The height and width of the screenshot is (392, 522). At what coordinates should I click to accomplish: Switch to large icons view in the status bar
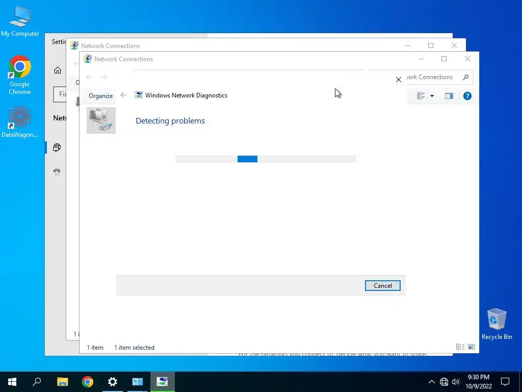click(472, 347)
